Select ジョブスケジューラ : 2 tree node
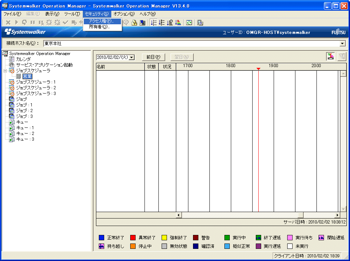This screenshot has width=350, height=261. [36, 88]
